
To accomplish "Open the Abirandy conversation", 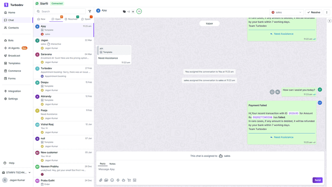I will (x=63, y=100).
